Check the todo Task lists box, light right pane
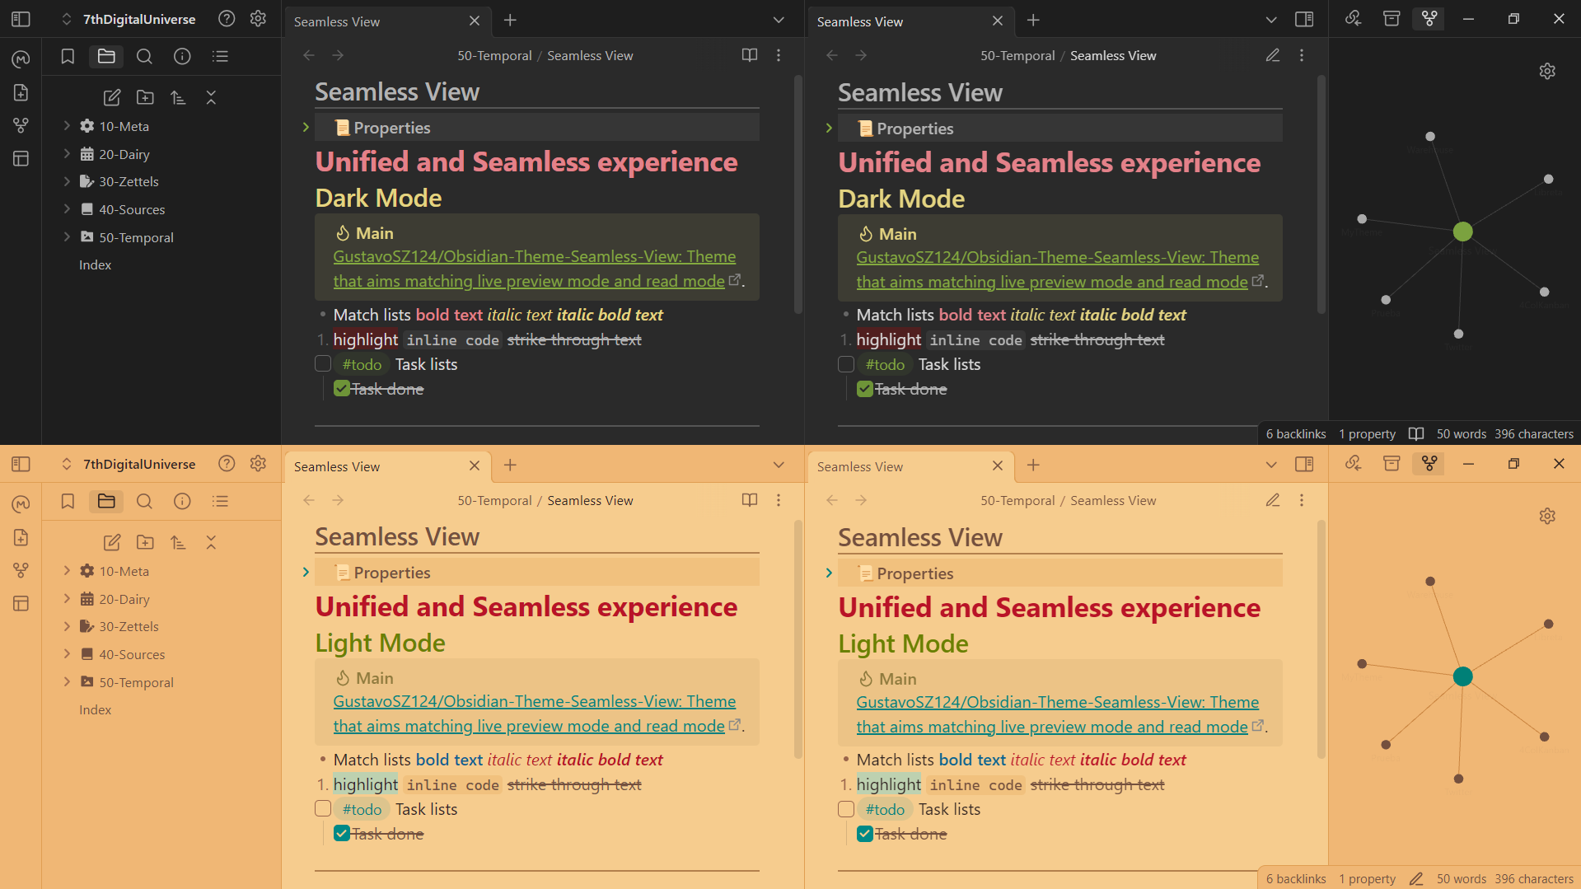1581x889 pixels. pos(846,808)
